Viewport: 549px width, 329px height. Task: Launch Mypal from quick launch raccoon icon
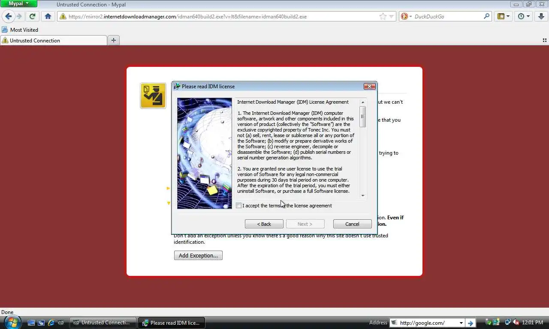click(x=61, y=323)
